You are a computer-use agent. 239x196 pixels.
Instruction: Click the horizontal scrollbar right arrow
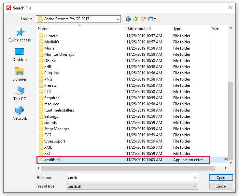pos(225,168)
